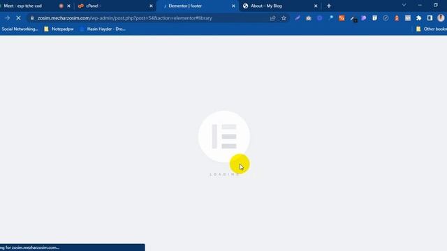Open the orange figure extension
Image resolution: width=447 pixels, height=251 pixels.
click(397, 18)
